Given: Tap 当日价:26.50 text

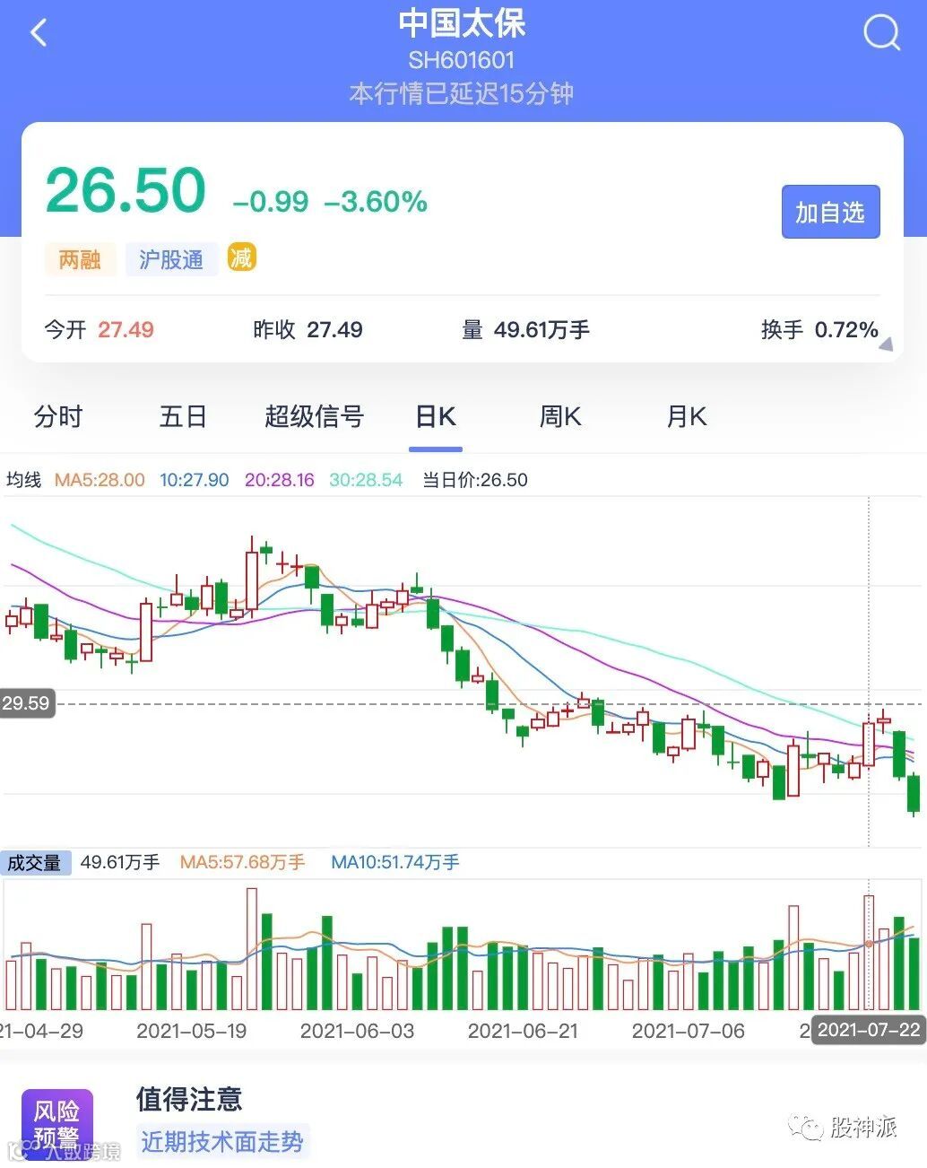Looking at the screenshot, I should [x=475, y=480].
